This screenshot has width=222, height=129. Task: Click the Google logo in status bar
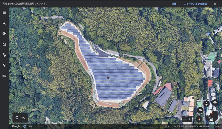pyautogui.click(x=16, y=126)
